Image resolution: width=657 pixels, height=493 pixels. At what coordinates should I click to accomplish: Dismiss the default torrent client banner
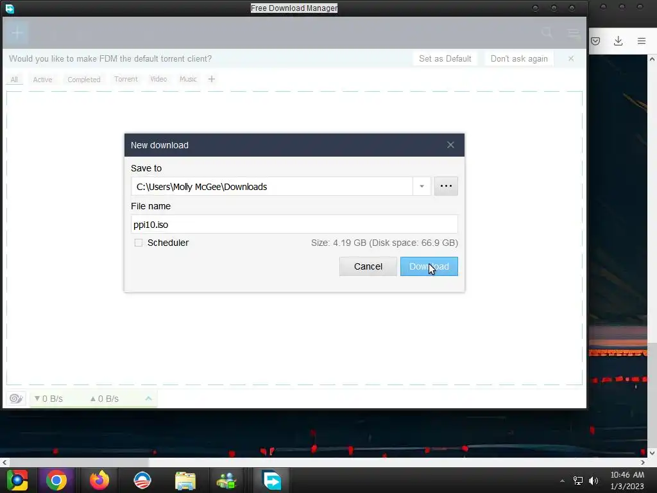pos(571,58)
